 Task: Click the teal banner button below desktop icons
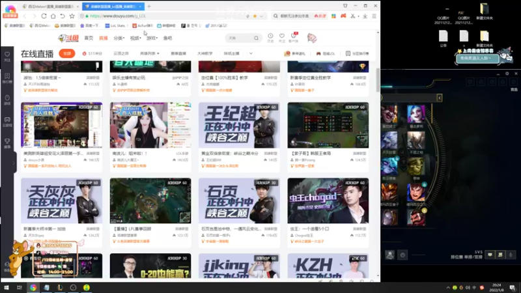click(x=477, y=58)
